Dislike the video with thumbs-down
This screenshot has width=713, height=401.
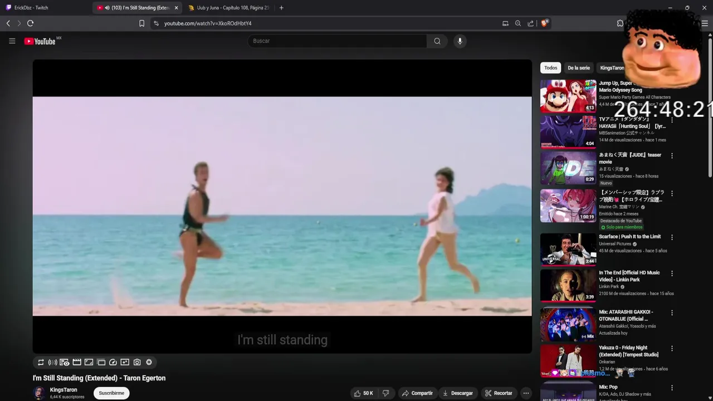385,393
